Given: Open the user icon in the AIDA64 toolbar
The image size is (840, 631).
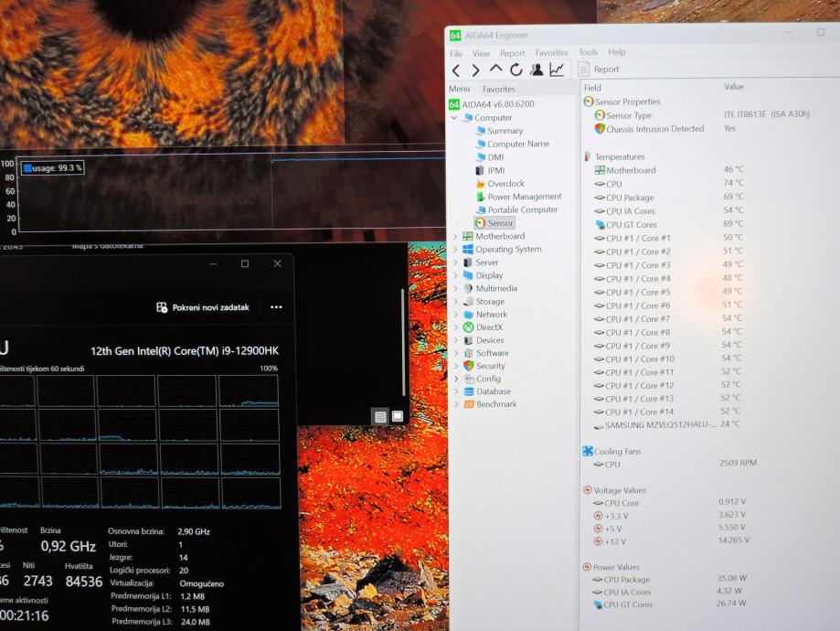Looking at the screenshot, I should pos(537,70).
